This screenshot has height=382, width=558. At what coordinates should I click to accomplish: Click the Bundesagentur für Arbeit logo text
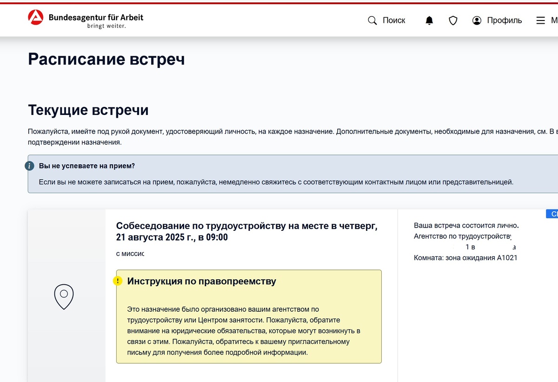click(x=96, y=18)
